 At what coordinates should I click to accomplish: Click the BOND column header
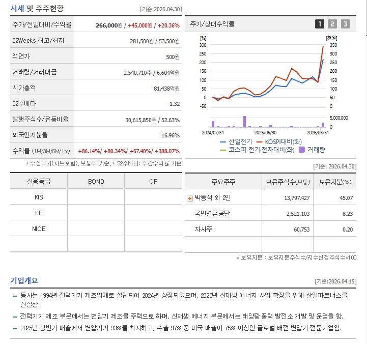click(96, 181)
